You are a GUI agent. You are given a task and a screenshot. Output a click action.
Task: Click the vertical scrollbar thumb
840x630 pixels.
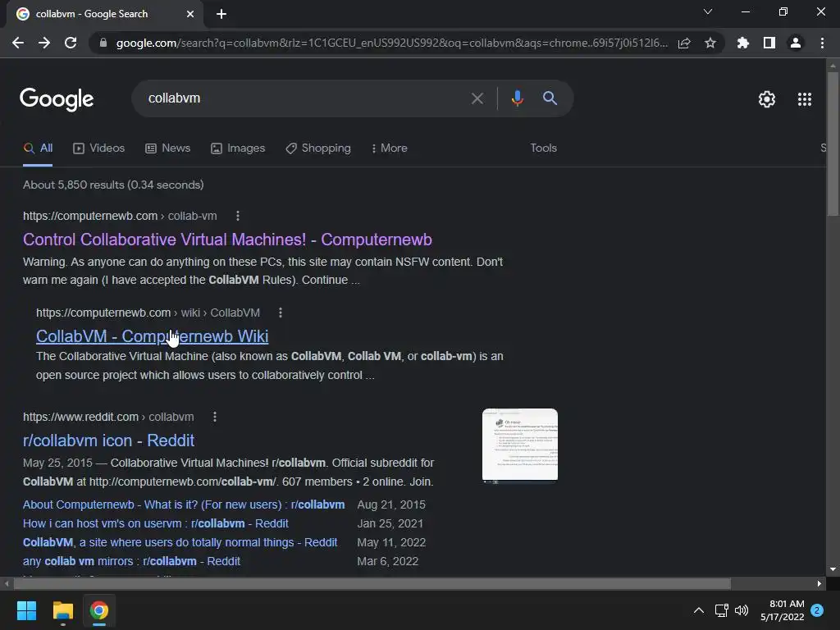tap(833, 144)
